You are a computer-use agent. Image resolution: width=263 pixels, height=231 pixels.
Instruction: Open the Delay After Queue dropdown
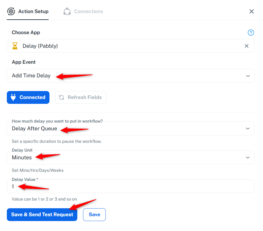(131, 128)
